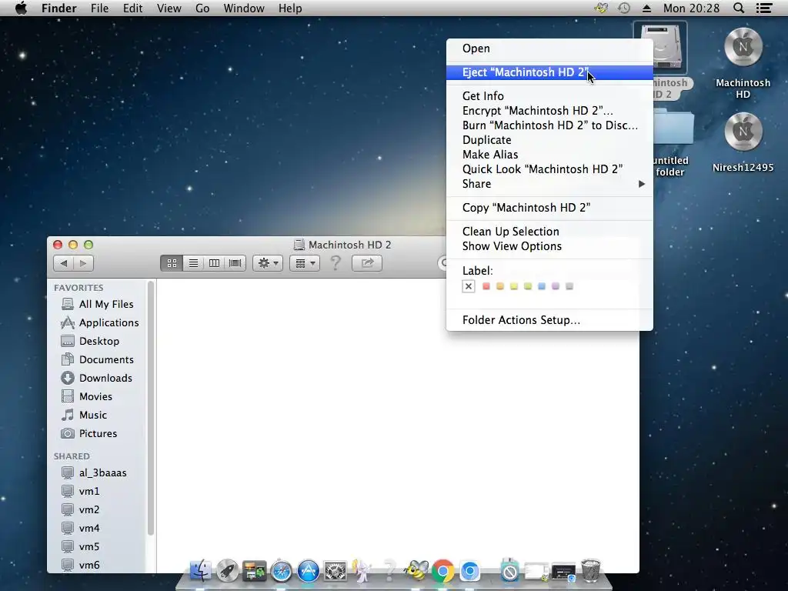Apply the red label color

[486, 286]
